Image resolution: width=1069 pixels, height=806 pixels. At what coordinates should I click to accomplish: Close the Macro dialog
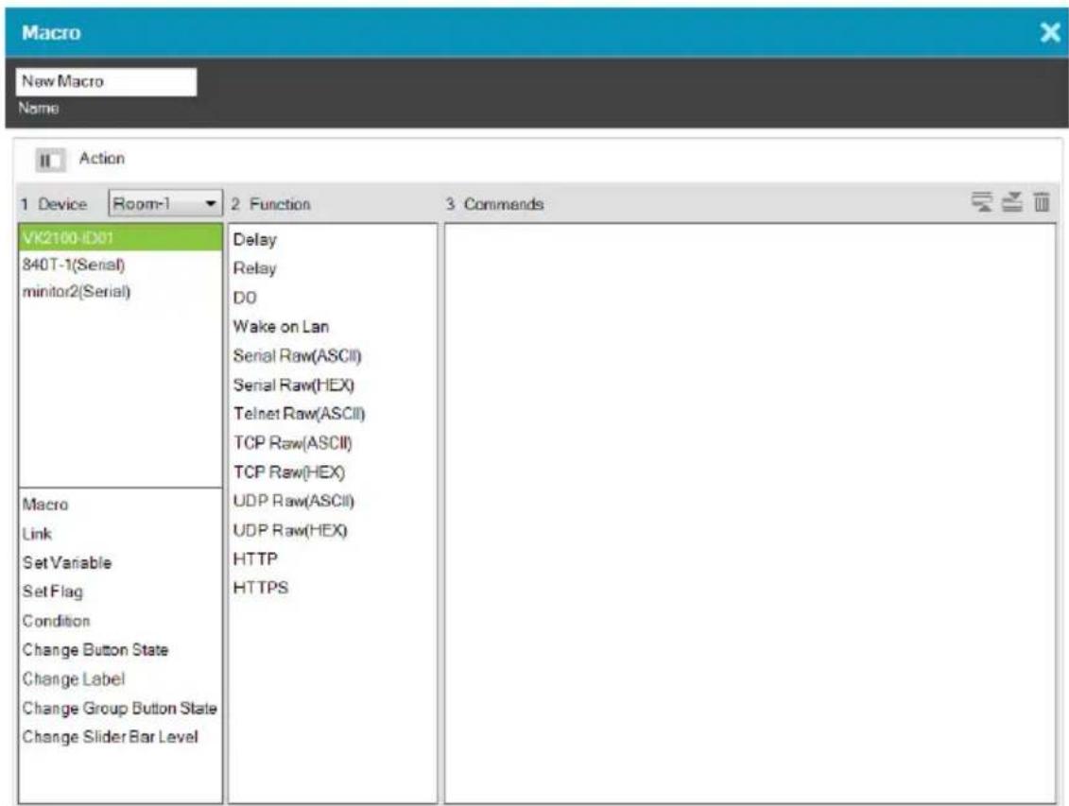(1051, 32)
